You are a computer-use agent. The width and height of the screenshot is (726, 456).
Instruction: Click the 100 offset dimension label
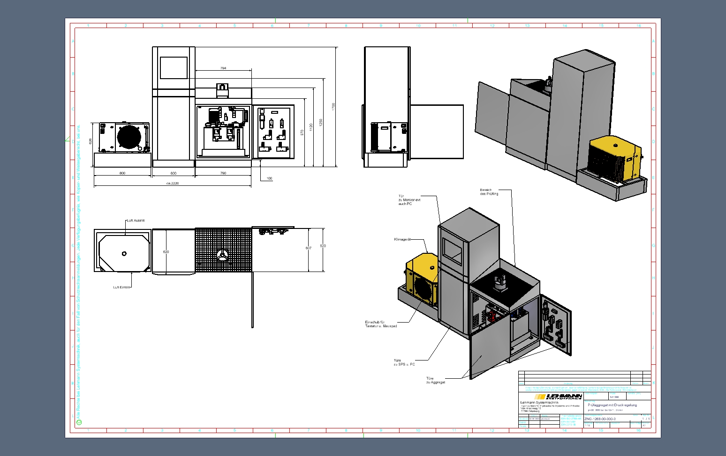[269, 178]
